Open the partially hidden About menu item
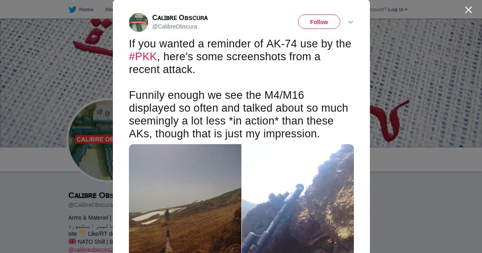Image resolution: width=482 pixels, height=253 pixels. tap(109, 10)
